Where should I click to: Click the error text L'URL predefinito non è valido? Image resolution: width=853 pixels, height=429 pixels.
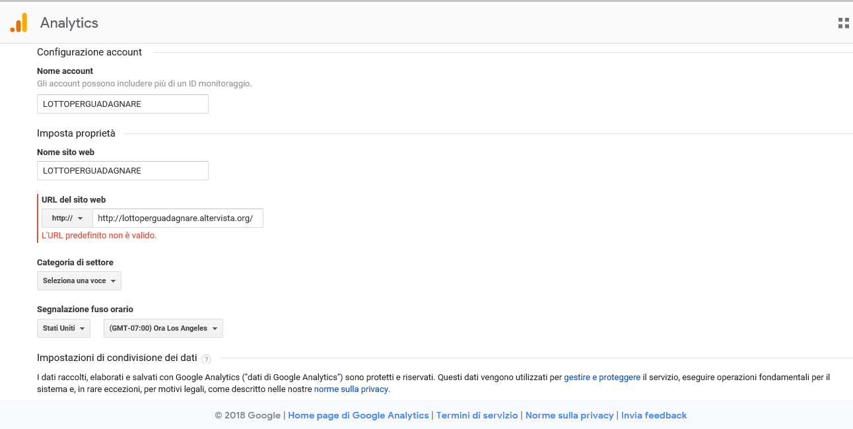point(99,235)
